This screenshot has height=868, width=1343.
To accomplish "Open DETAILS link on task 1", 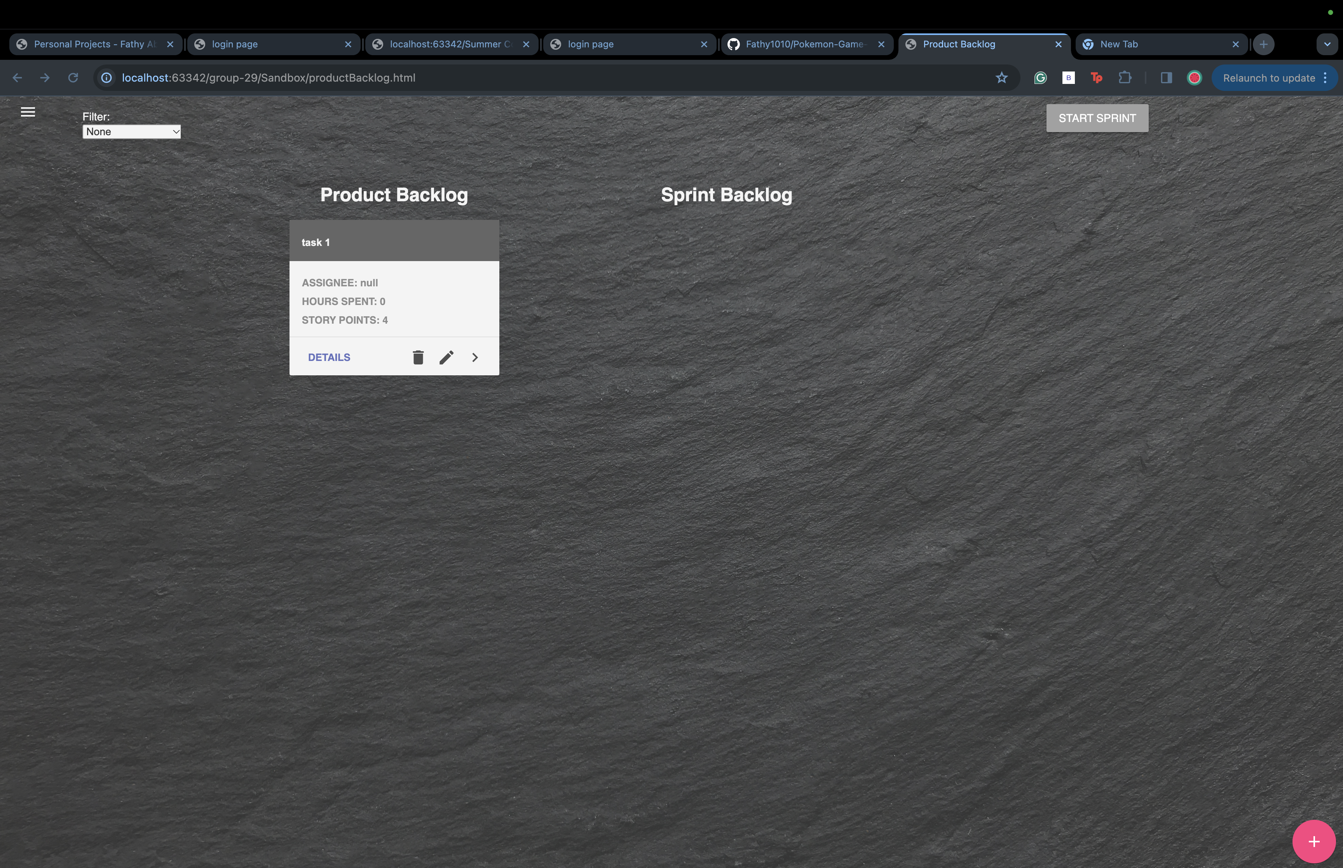I will (329, 357).
